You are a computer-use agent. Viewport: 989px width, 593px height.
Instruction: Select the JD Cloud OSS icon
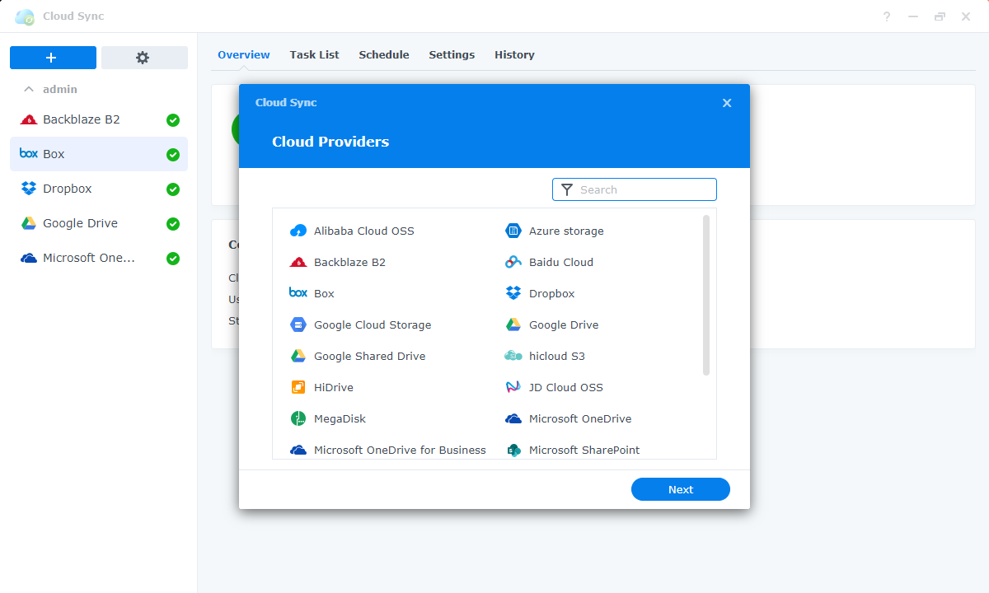click(513, 387)
